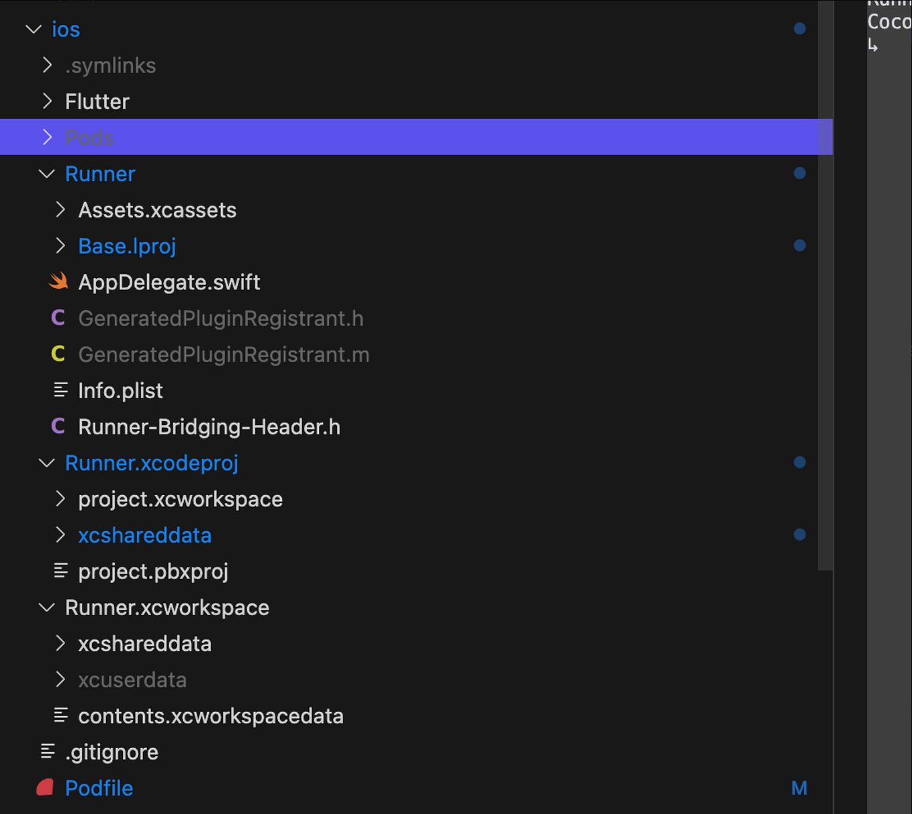The image size is (912, 814).
Task: Click the yellow C icon for GeneratedPluginRegistrant.m
Action: 58,354
